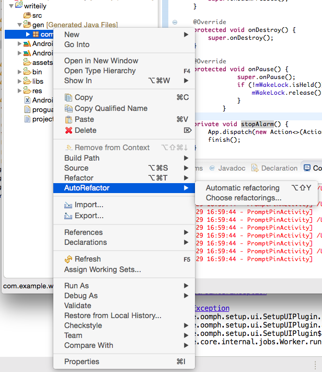
Task: Select the libs folder in tree
Action: point(37,82)
